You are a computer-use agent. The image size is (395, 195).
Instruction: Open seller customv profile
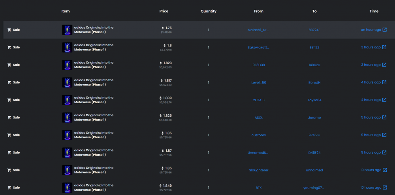click(259, 135)
